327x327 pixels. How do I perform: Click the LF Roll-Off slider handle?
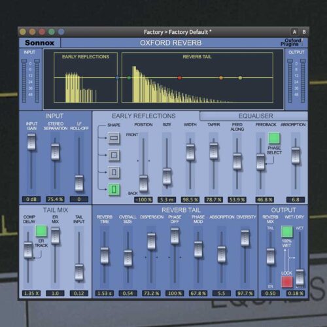[x=79, y=183]
